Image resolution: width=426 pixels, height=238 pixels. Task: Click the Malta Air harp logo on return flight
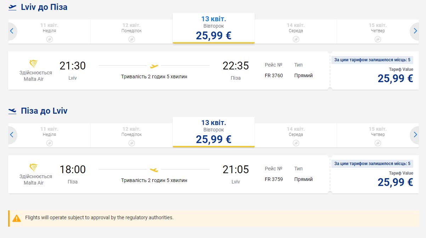tap(34, 168)
